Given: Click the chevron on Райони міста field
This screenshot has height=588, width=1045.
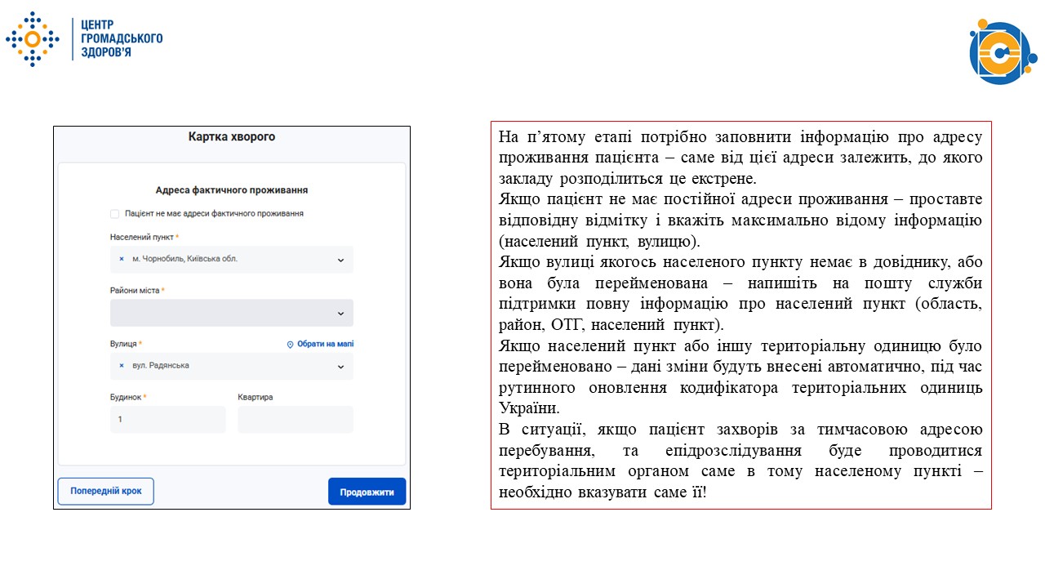Looking at the screenshot, I should 341,313.
